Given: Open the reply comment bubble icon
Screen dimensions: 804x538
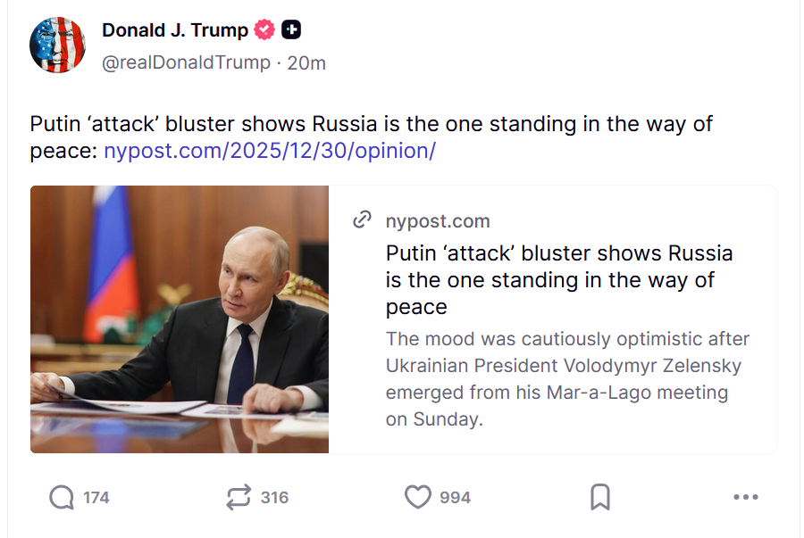Looking at the screenshot, I should click(62, 497).
